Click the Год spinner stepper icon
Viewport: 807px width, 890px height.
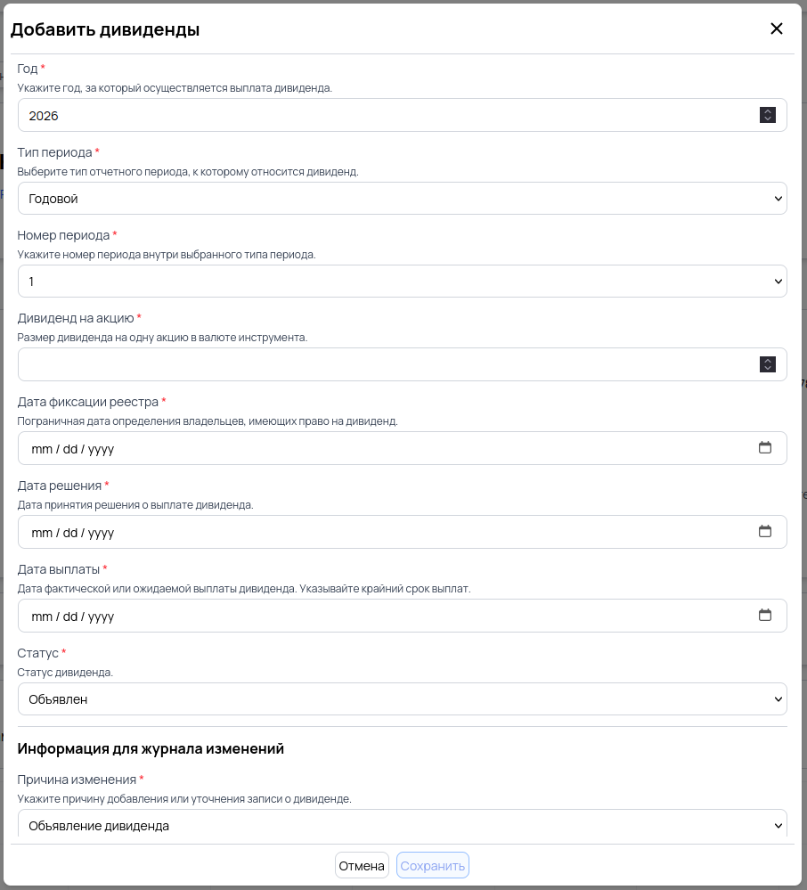coord(767,115)
